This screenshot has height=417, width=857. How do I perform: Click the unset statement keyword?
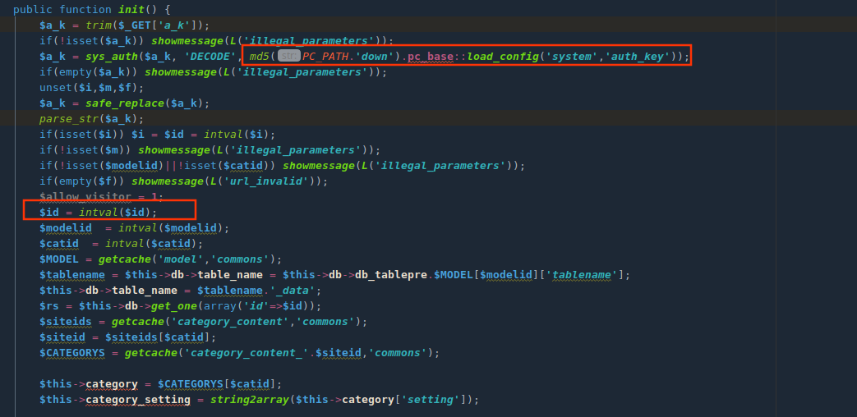[x=55, y=88]
